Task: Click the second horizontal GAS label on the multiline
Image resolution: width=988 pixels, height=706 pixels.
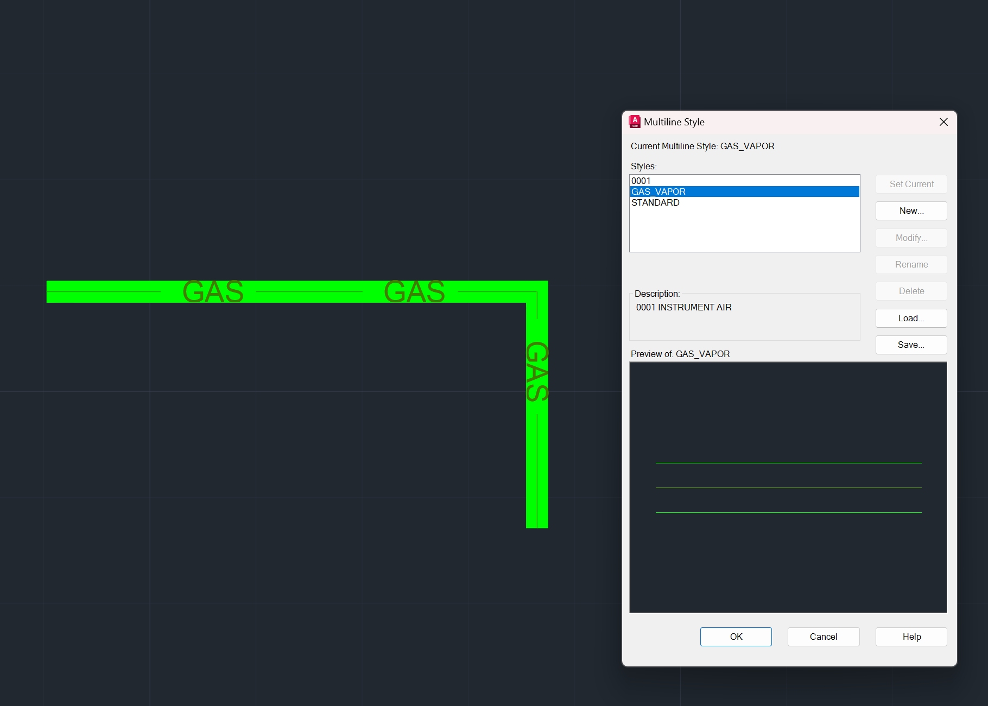Action: click(x=415, y=291)
